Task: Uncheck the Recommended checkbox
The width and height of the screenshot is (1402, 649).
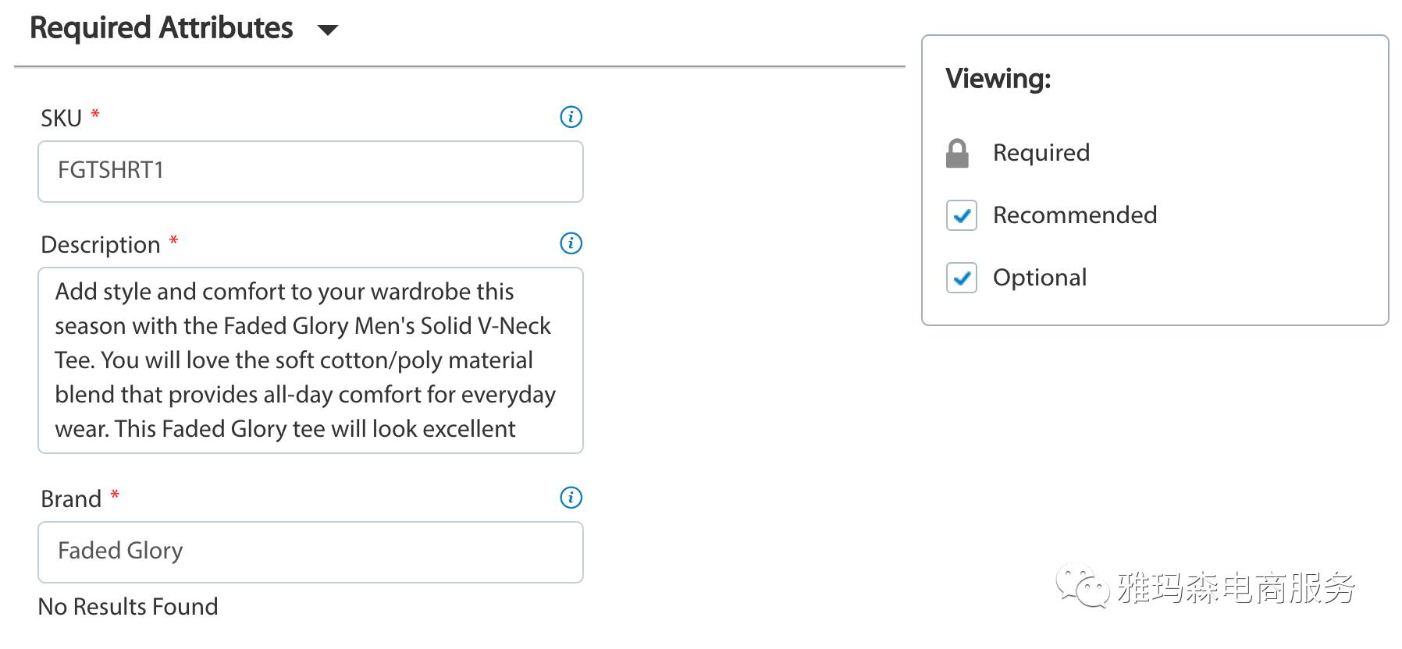Action: tap(962, 215)
